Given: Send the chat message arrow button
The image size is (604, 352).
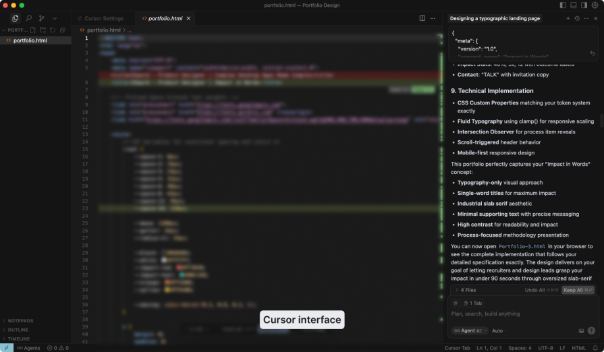Looking at the screenshot, I should pyautogui.click(x=591, y=331).
